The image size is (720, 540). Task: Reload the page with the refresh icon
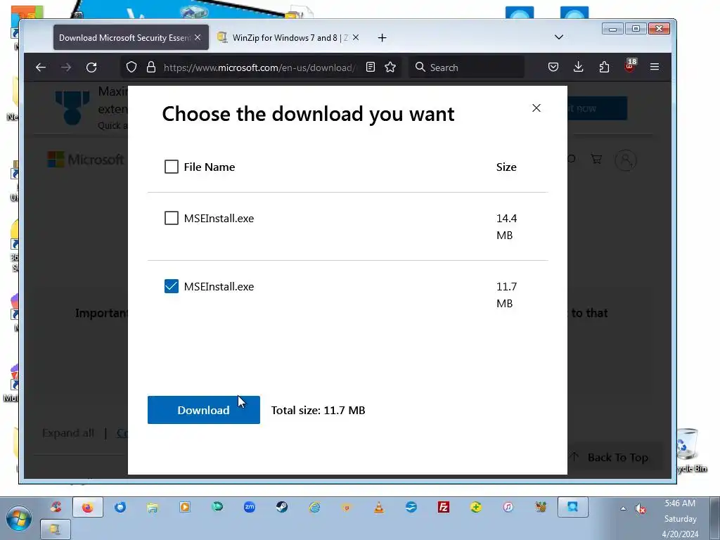pyautogui.click(x=91, y=67)
